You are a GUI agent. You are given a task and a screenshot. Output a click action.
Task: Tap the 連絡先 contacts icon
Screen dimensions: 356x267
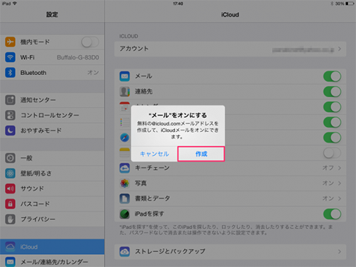coord(125,91)
